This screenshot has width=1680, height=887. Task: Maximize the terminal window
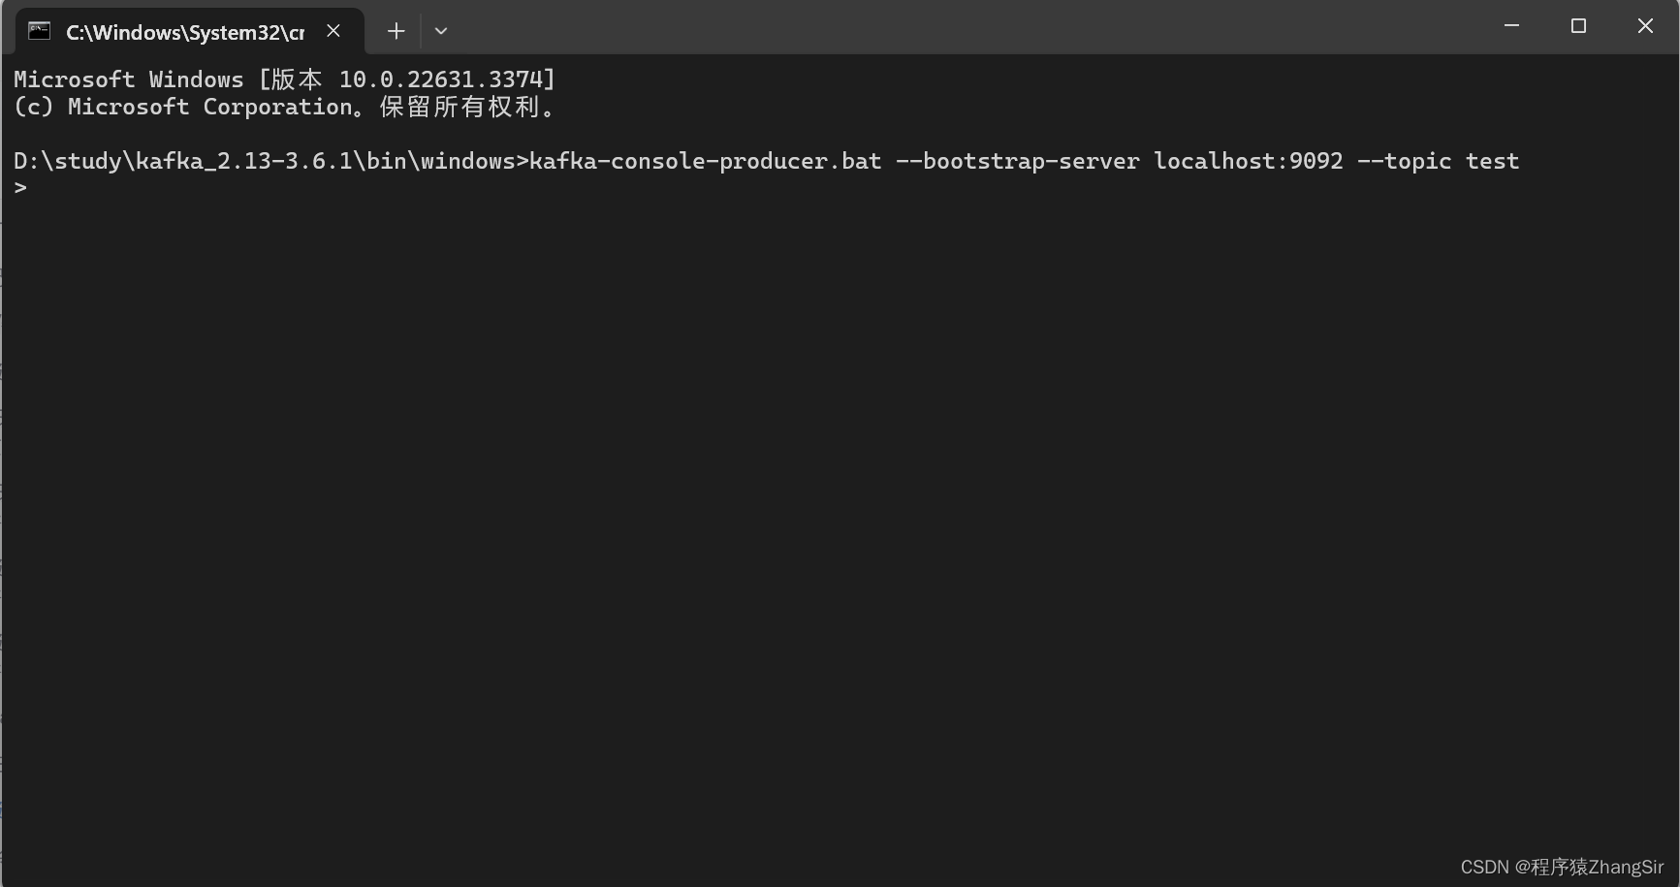click(1578, 26)
